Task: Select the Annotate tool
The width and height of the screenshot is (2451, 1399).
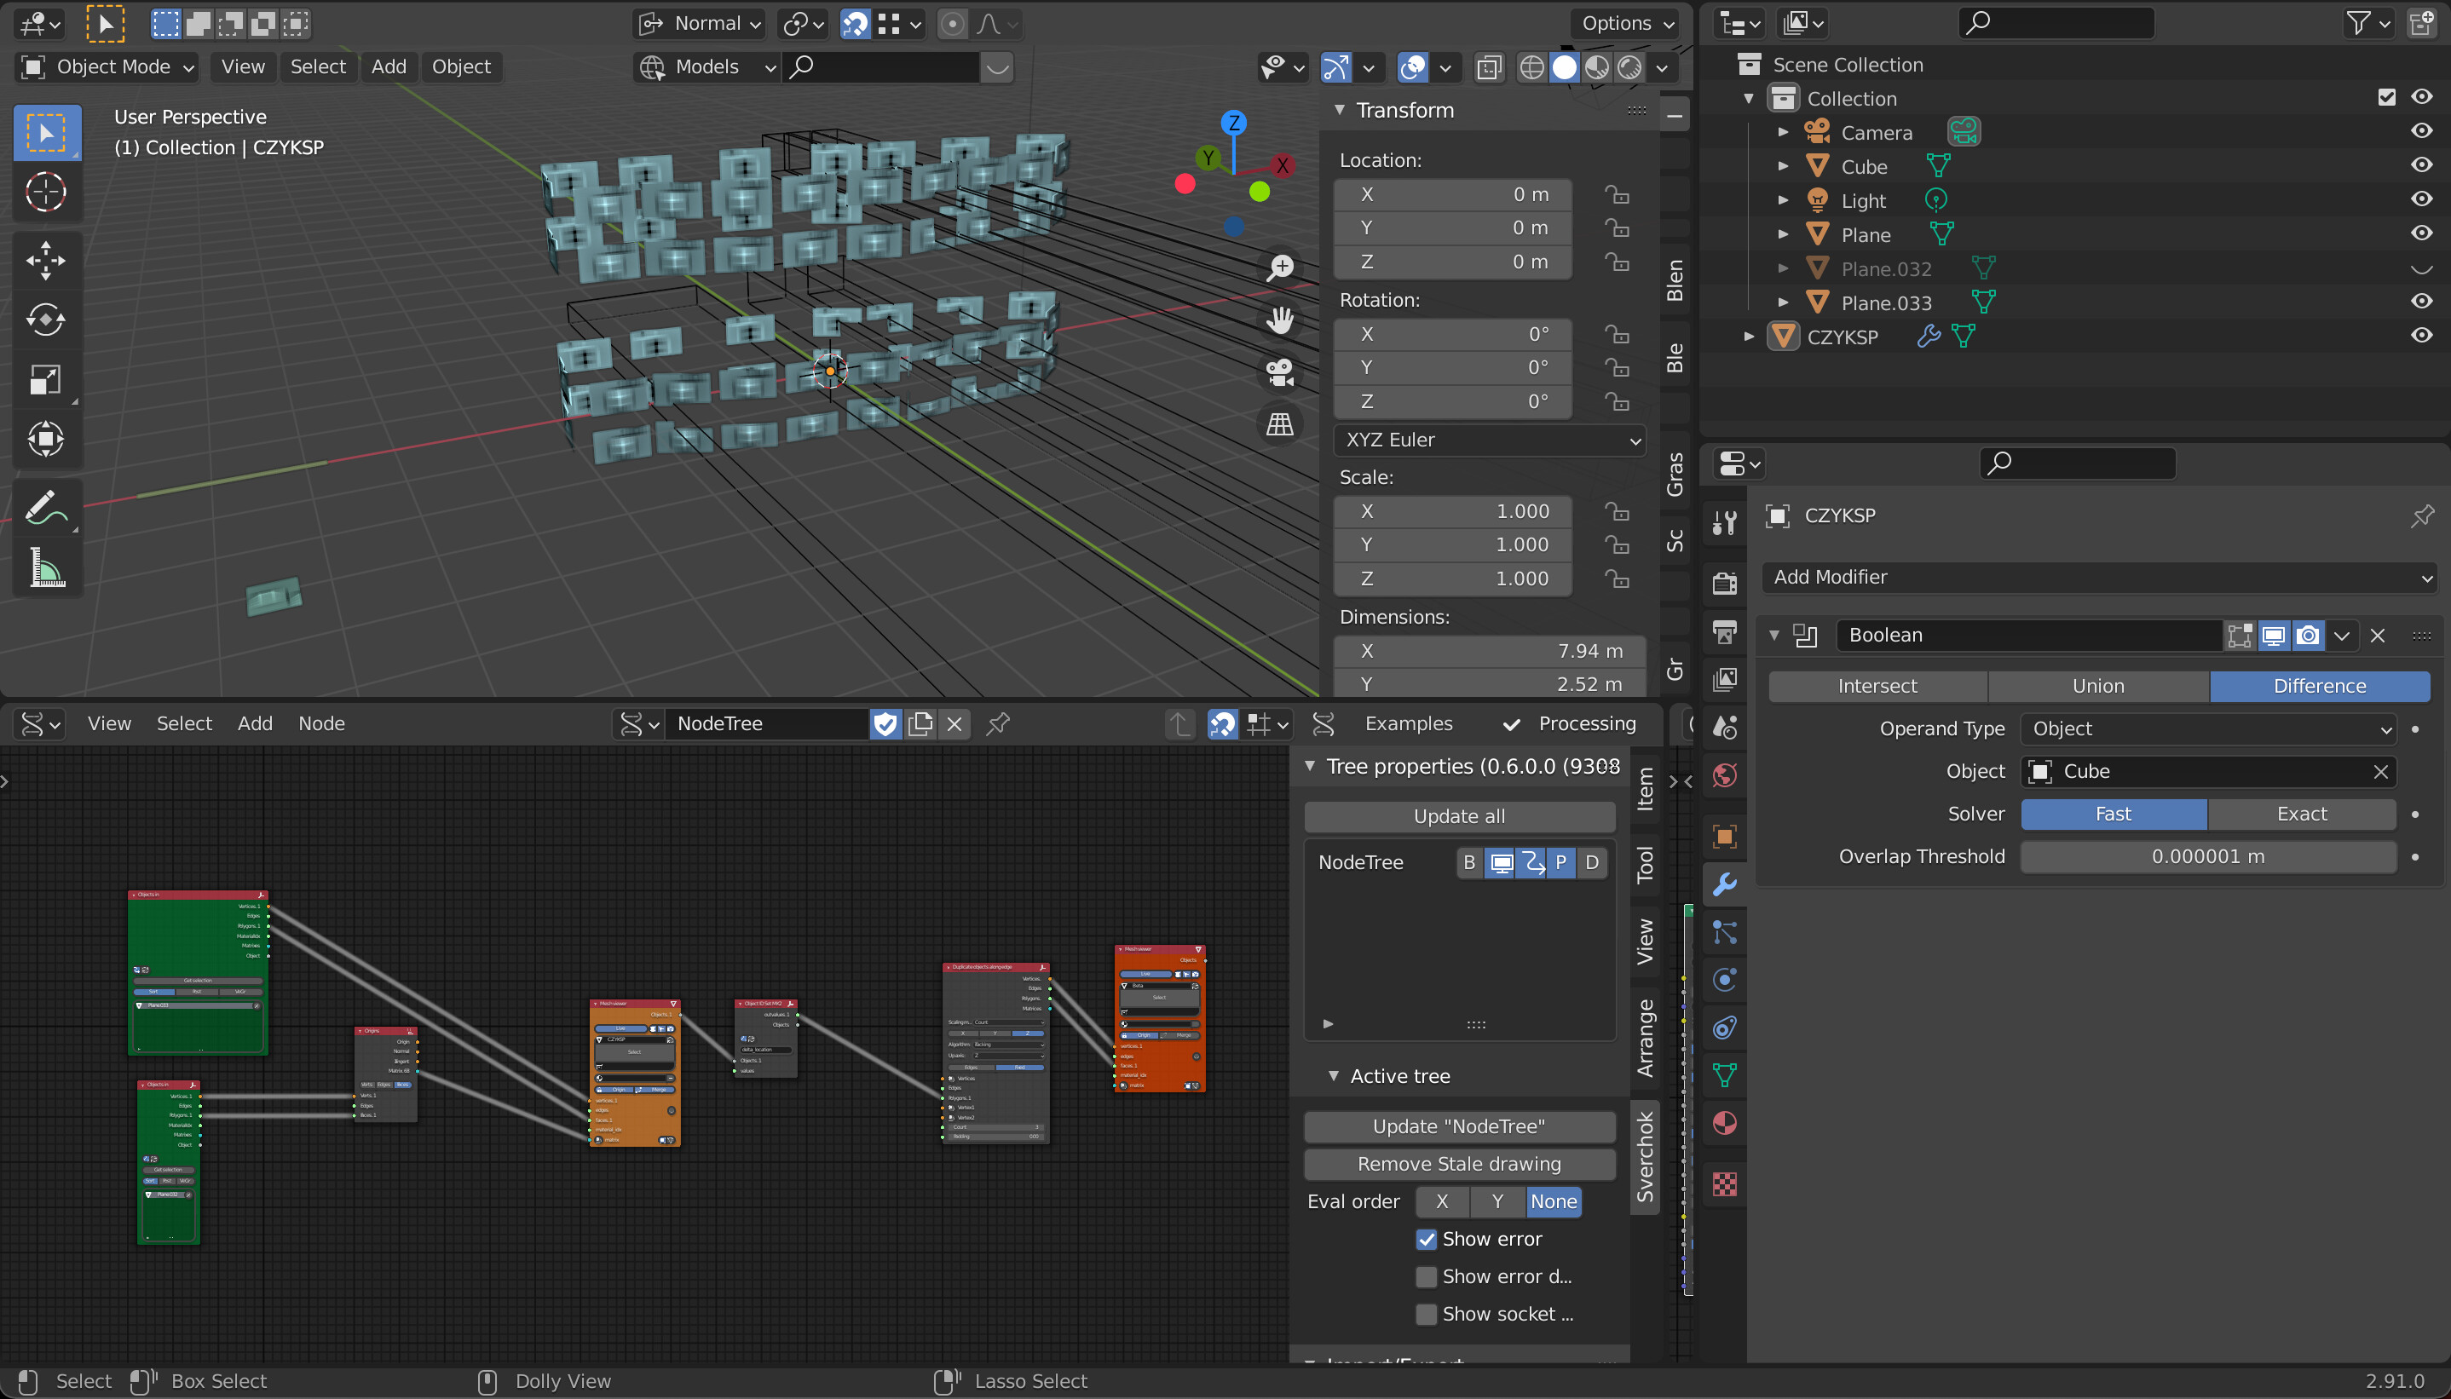Action: tap(45, 509)
